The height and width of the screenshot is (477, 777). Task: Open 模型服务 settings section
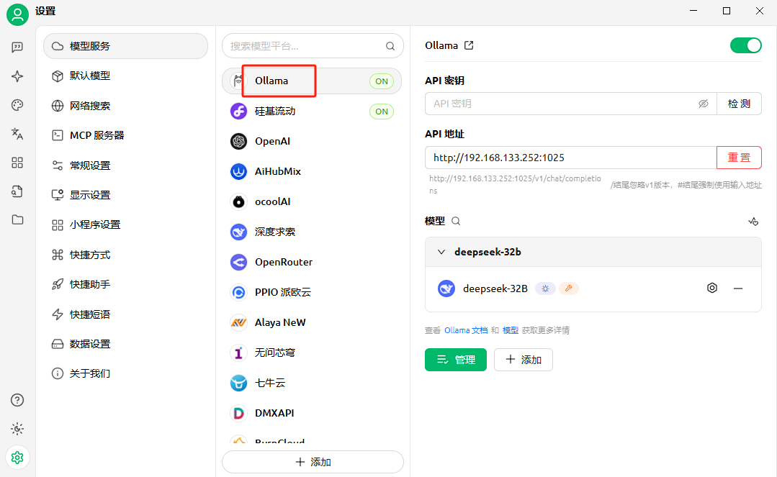(x=125, y=46)
